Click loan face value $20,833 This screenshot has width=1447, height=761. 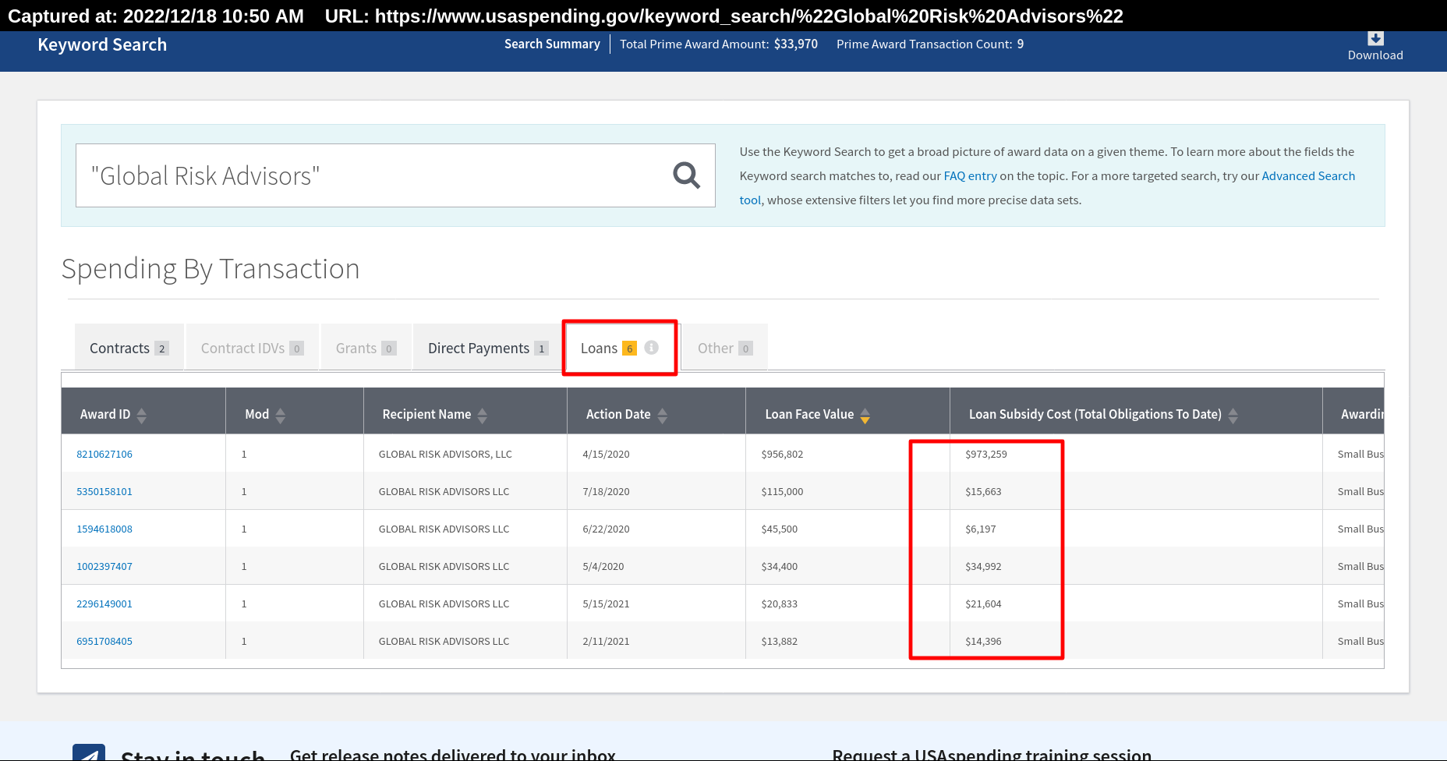pos(780,603)
